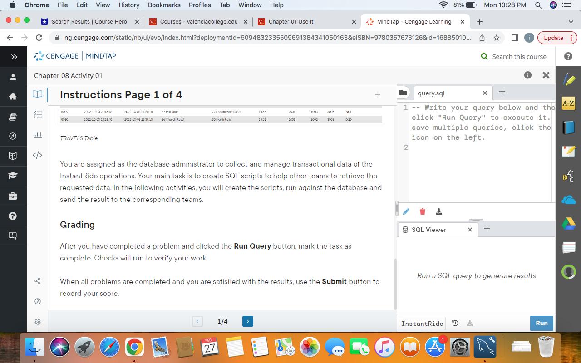Bookmark this page star icon
The height and width of the screenshot is (363, 581).
click(x=497, y=38)
